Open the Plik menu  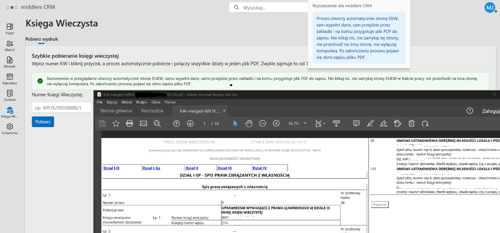100,102
